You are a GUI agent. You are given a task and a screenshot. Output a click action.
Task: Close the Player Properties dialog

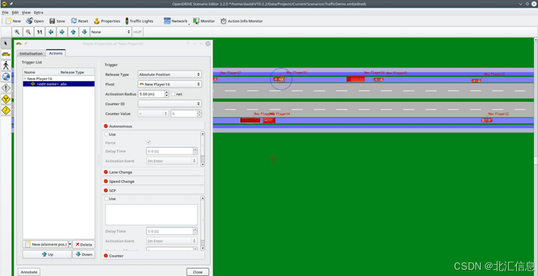click(198, 272)
